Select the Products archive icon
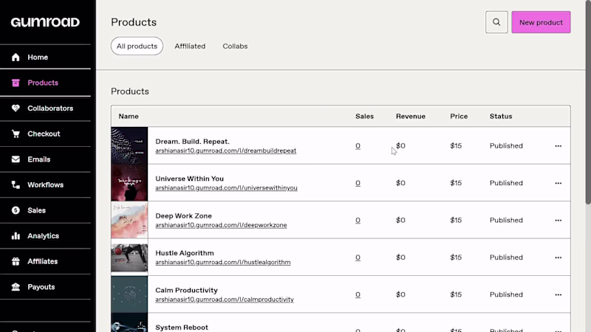Viewport: 591px width, 332px height. coord(16,83)
